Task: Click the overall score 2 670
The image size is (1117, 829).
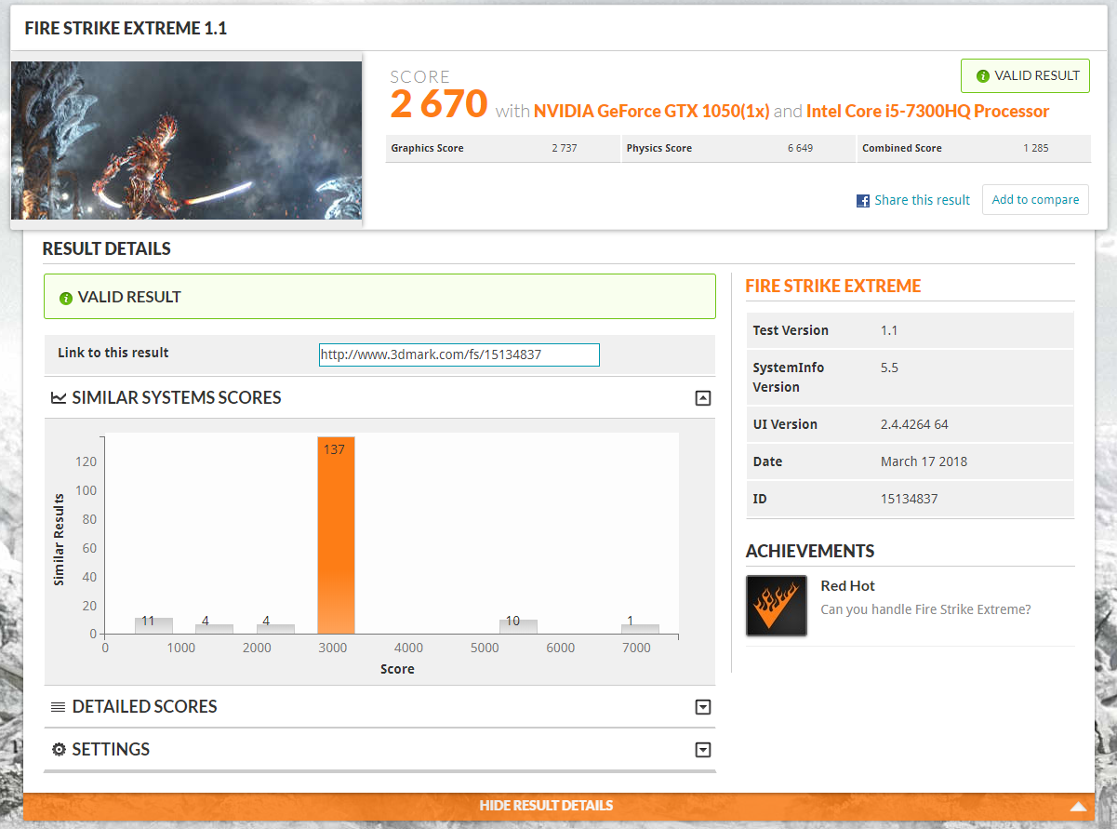Action: click(438, 103)
